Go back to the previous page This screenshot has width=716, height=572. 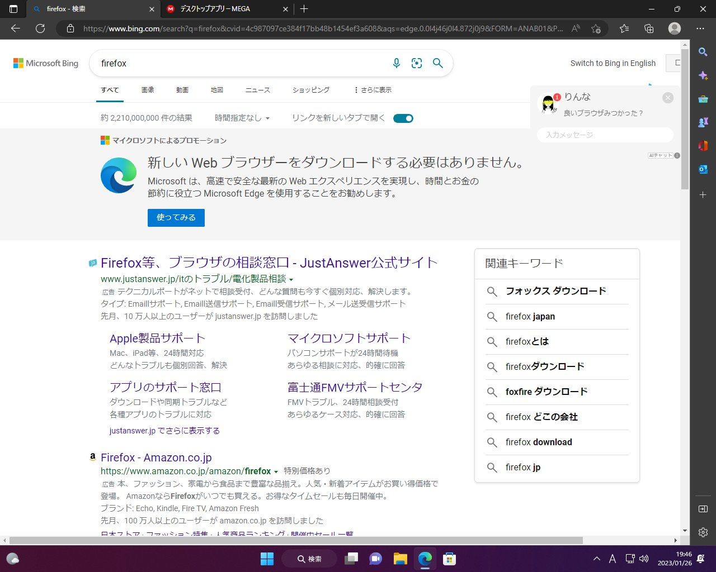[16, 28]
